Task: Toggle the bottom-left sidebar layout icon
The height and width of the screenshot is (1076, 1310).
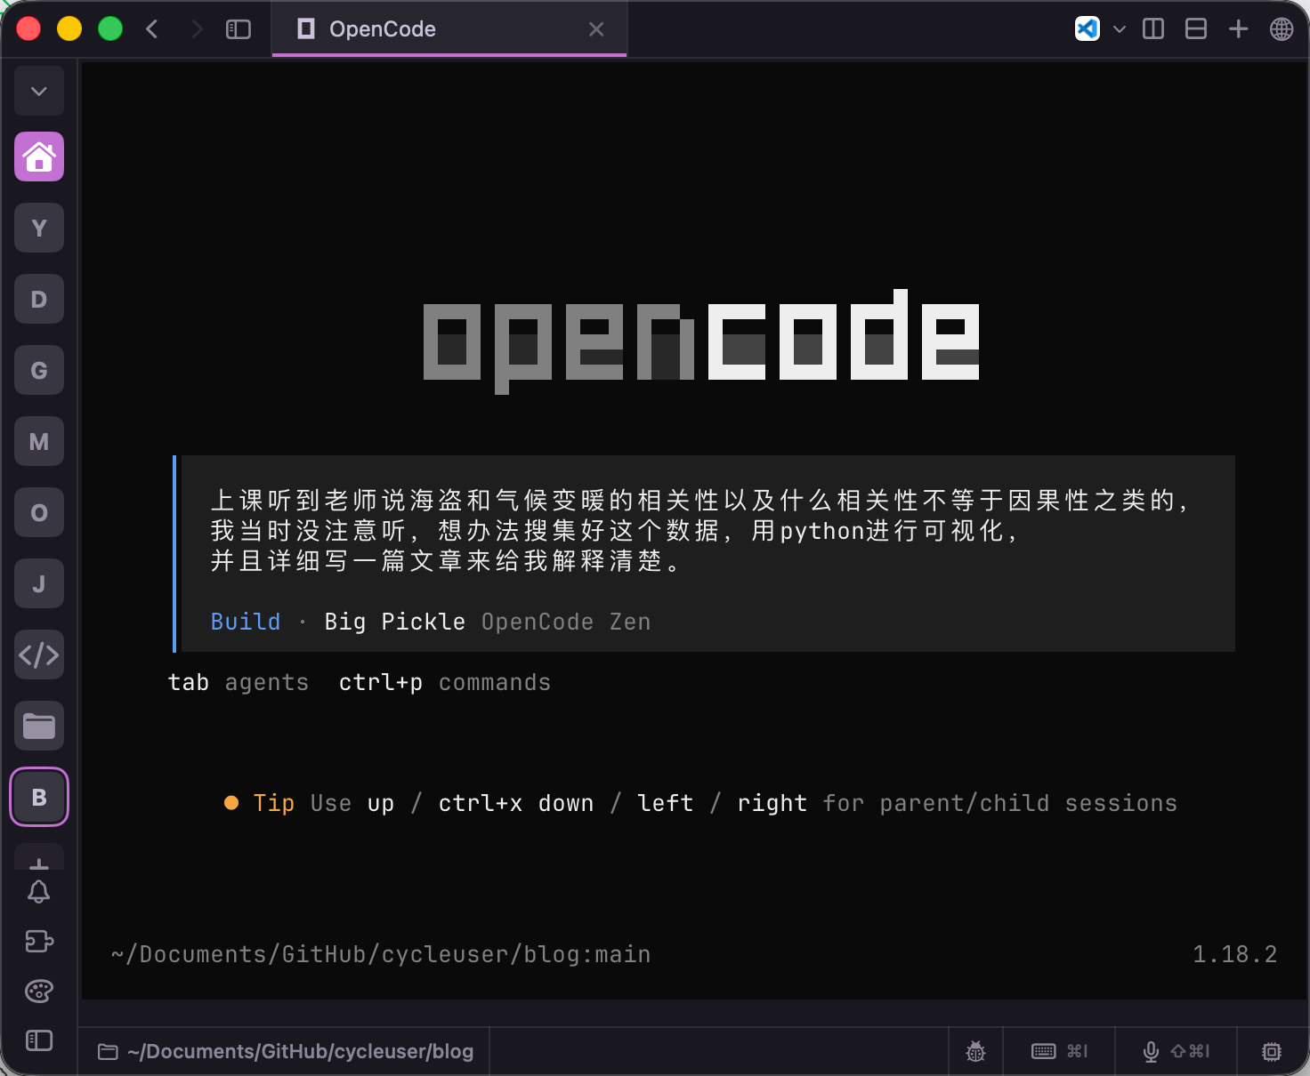Action: click(39, 1040)
